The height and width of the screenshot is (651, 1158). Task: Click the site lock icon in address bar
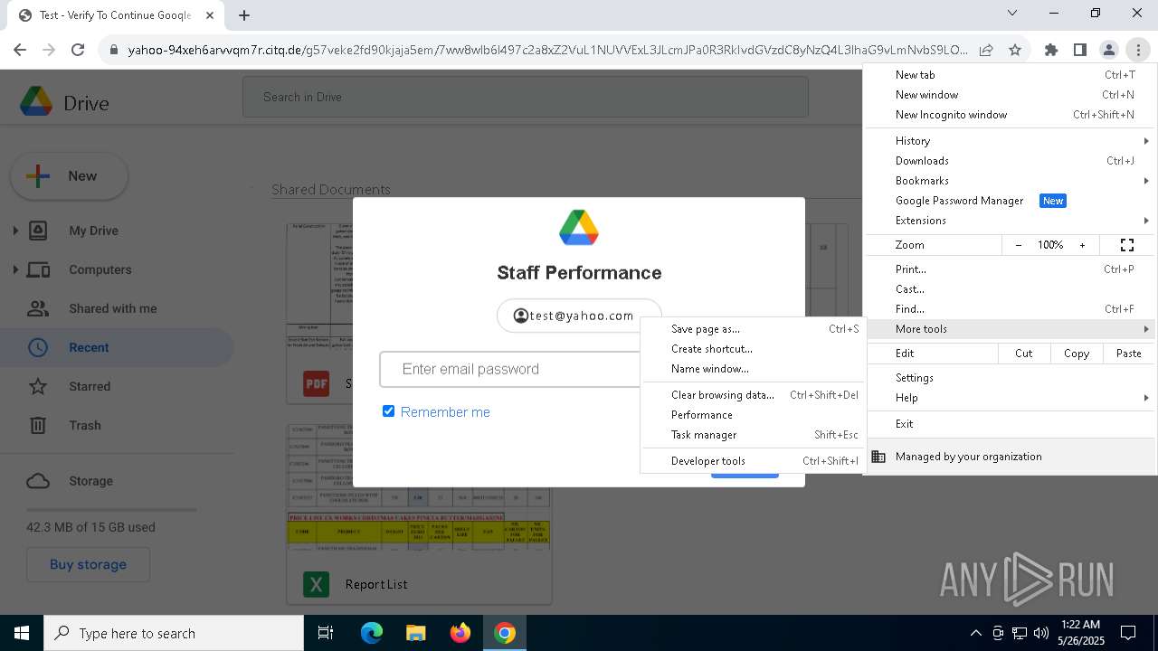[114, 51]
